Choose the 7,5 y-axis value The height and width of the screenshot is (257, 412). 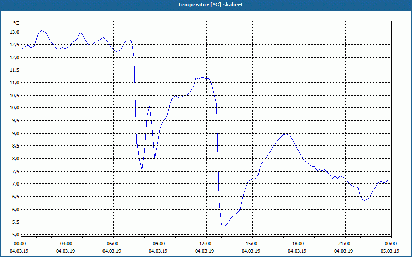15,172
